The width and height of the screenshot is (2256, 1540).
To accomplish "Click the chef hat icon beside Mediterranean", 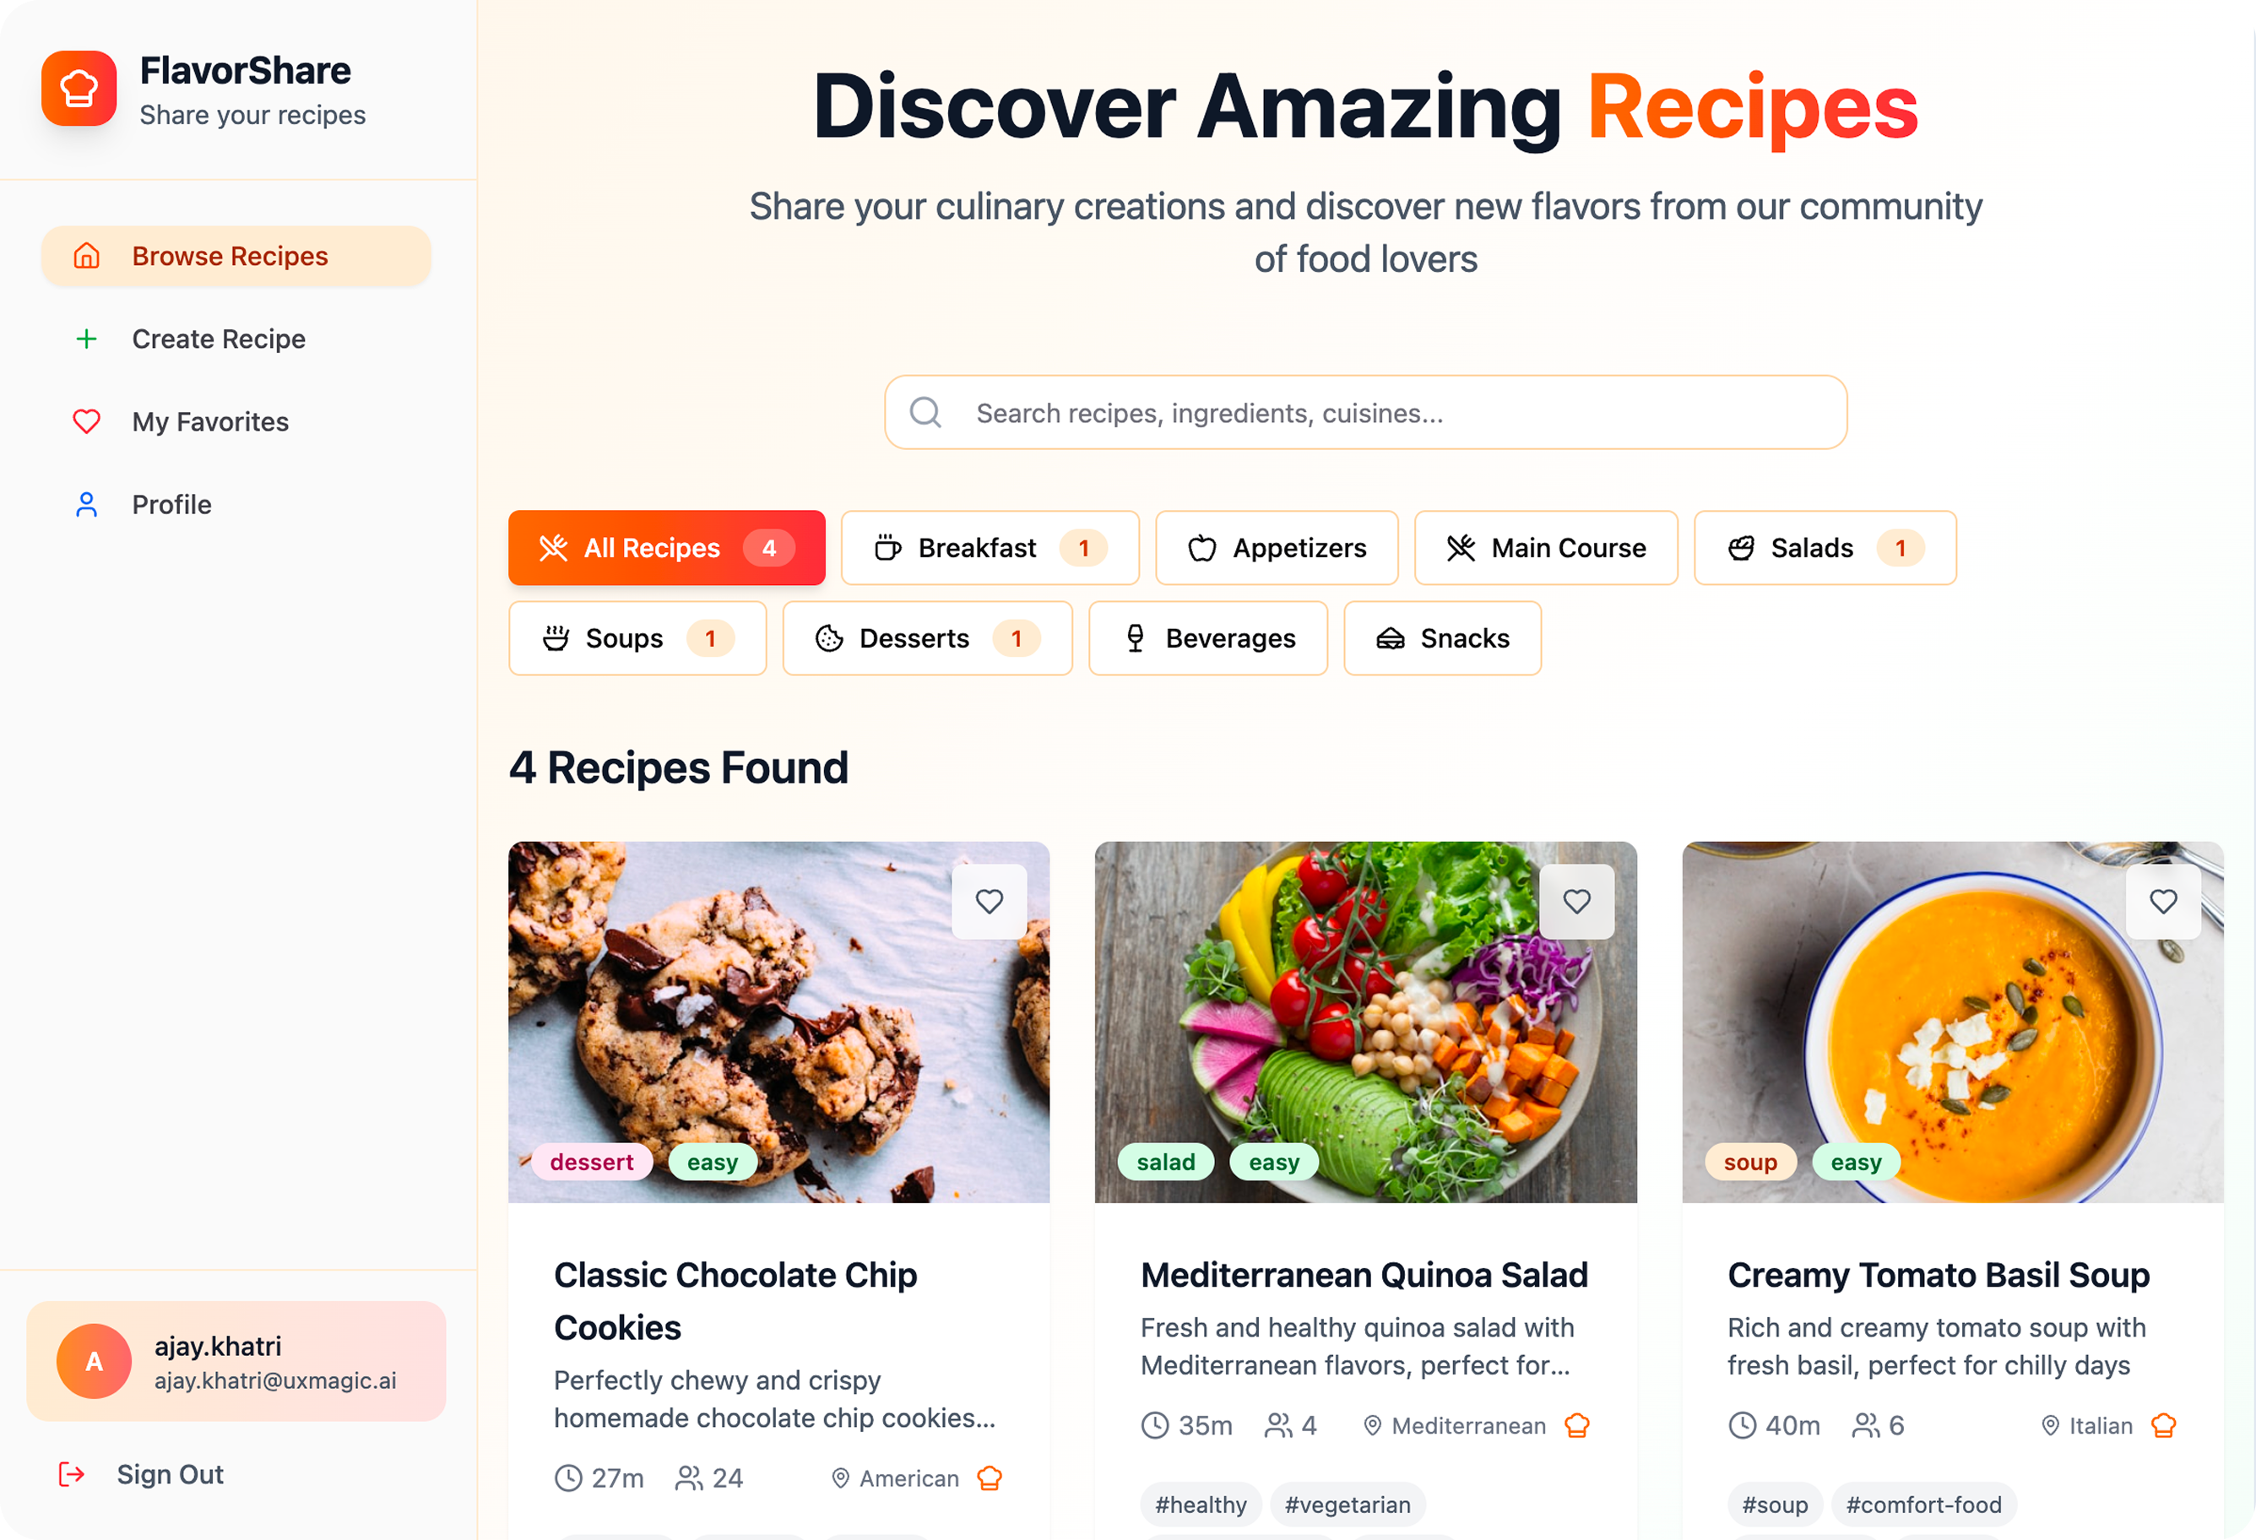I will pos(1576,1425).
